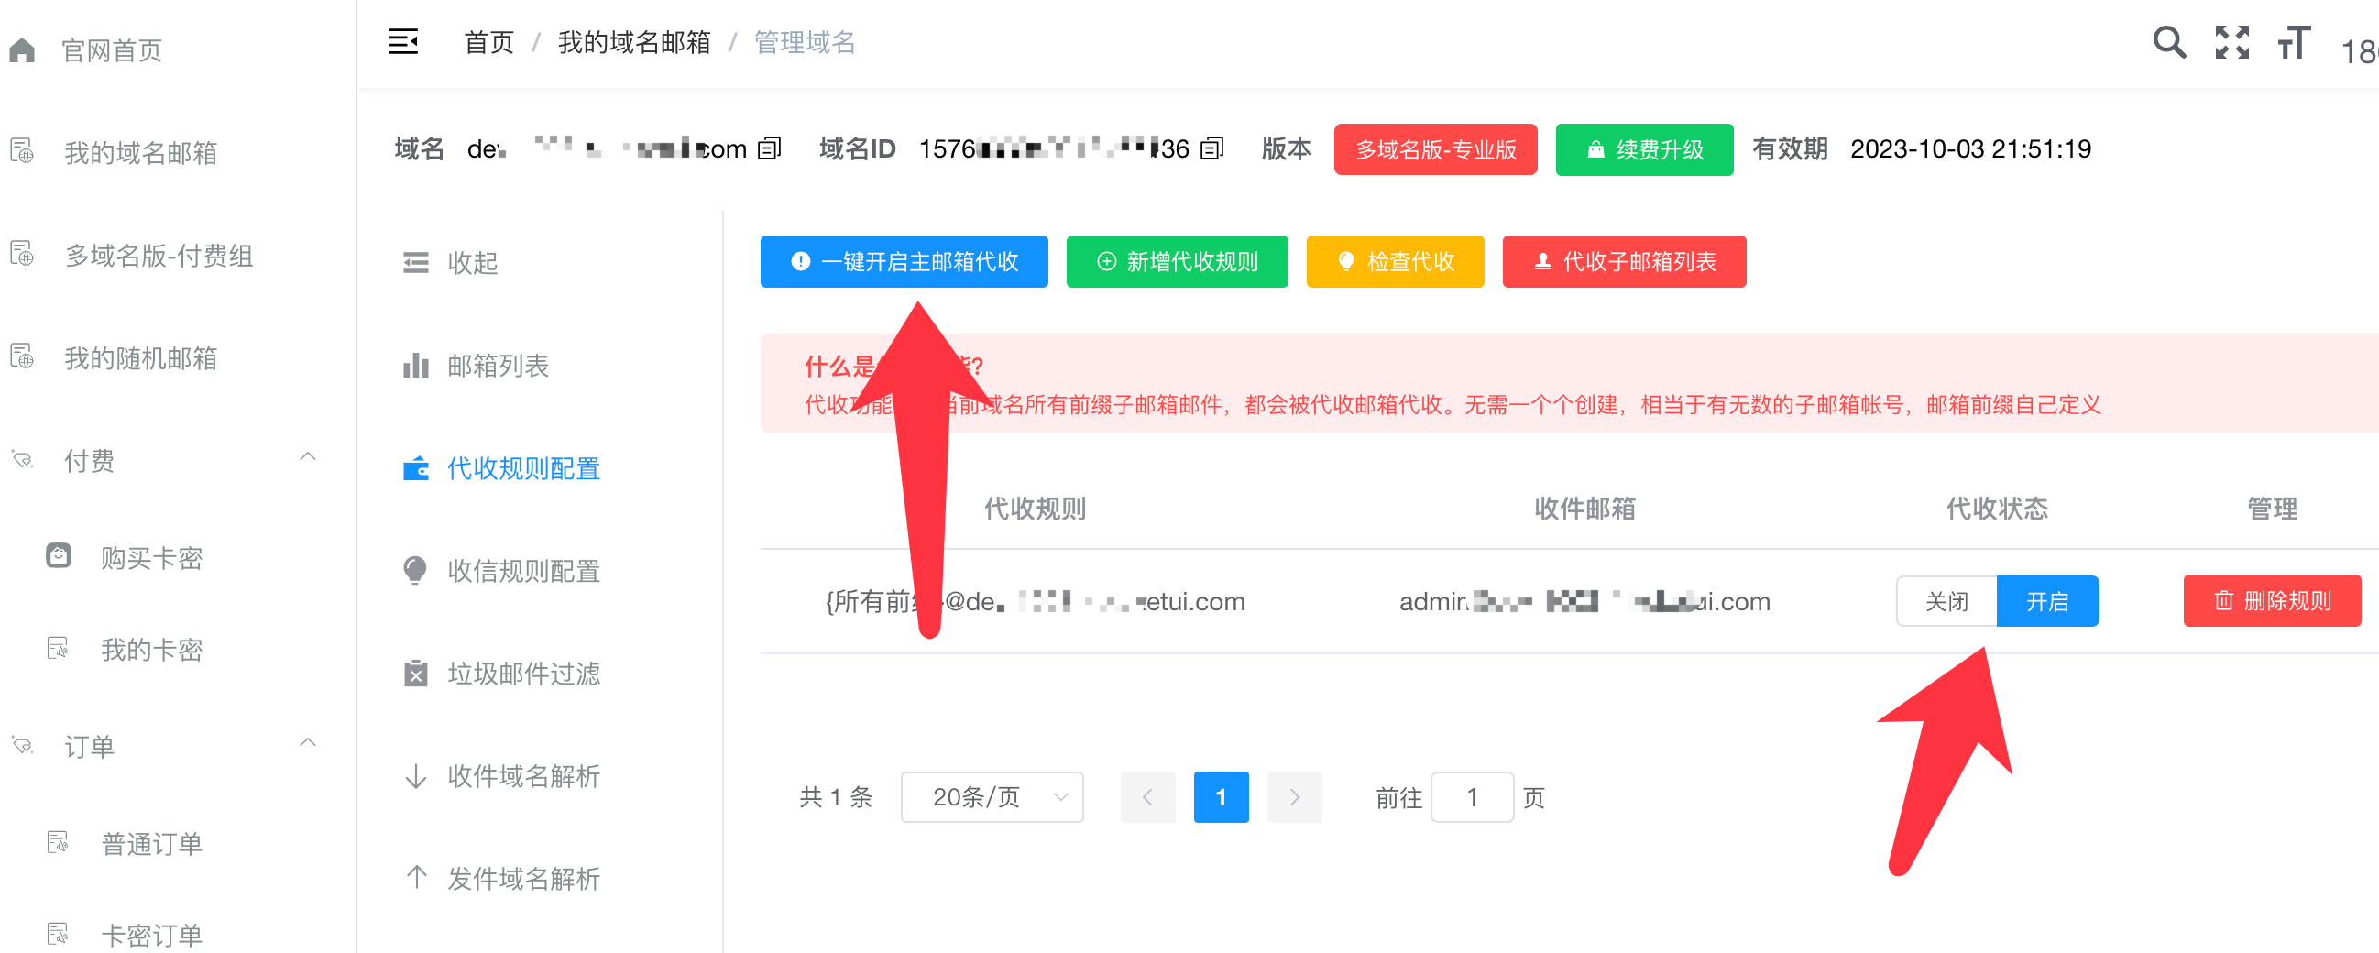The image size is (2379, 953).
Task: Open 我的卡密 submenu item
Action: [151, 649]
